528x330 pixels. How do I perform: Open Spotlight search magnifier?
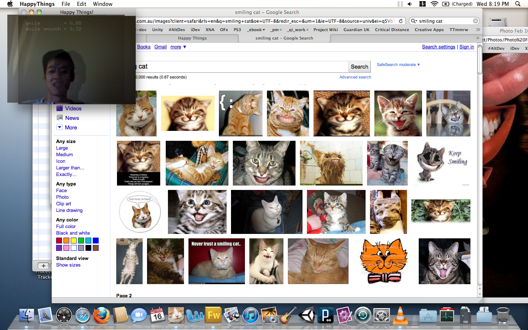pyautogui.click(x=518, y=4)
